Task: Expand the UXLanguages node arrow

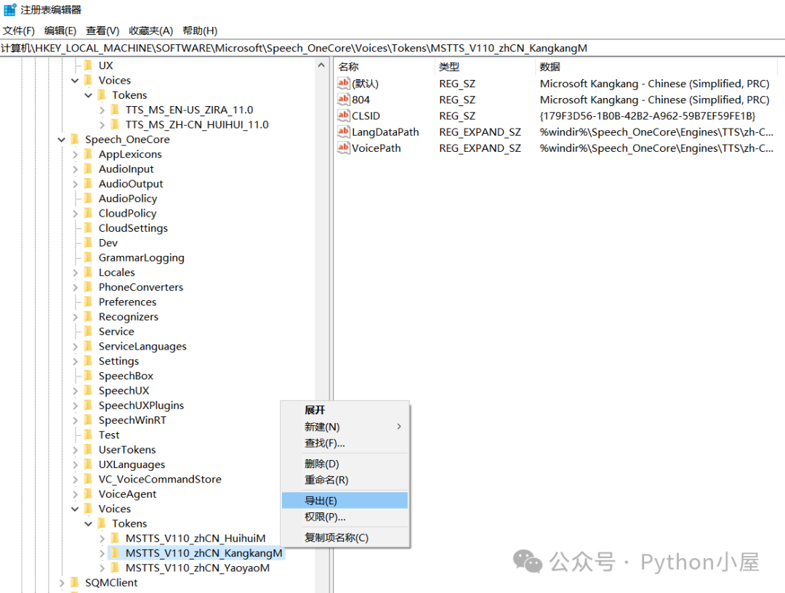Action: point(75,464)
